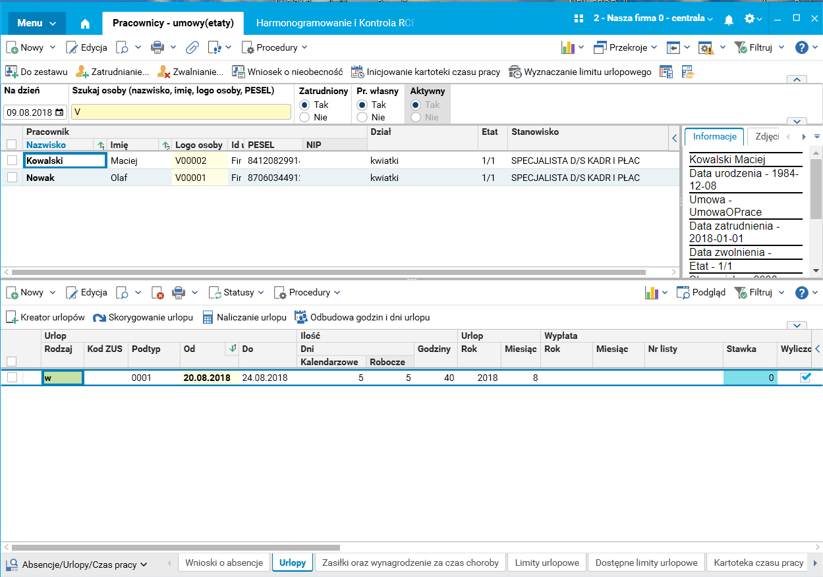Toggle select-all checkbox in employee grid header
This screenshot has height=577, width=823.
point(12,145)
